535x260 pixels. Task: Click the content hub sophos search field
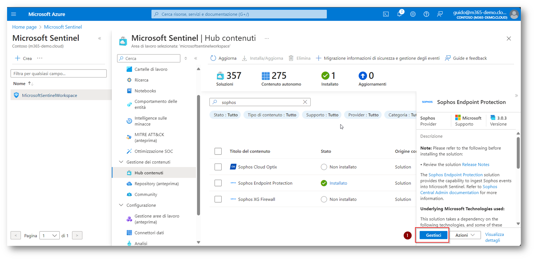tap(260, 102)
